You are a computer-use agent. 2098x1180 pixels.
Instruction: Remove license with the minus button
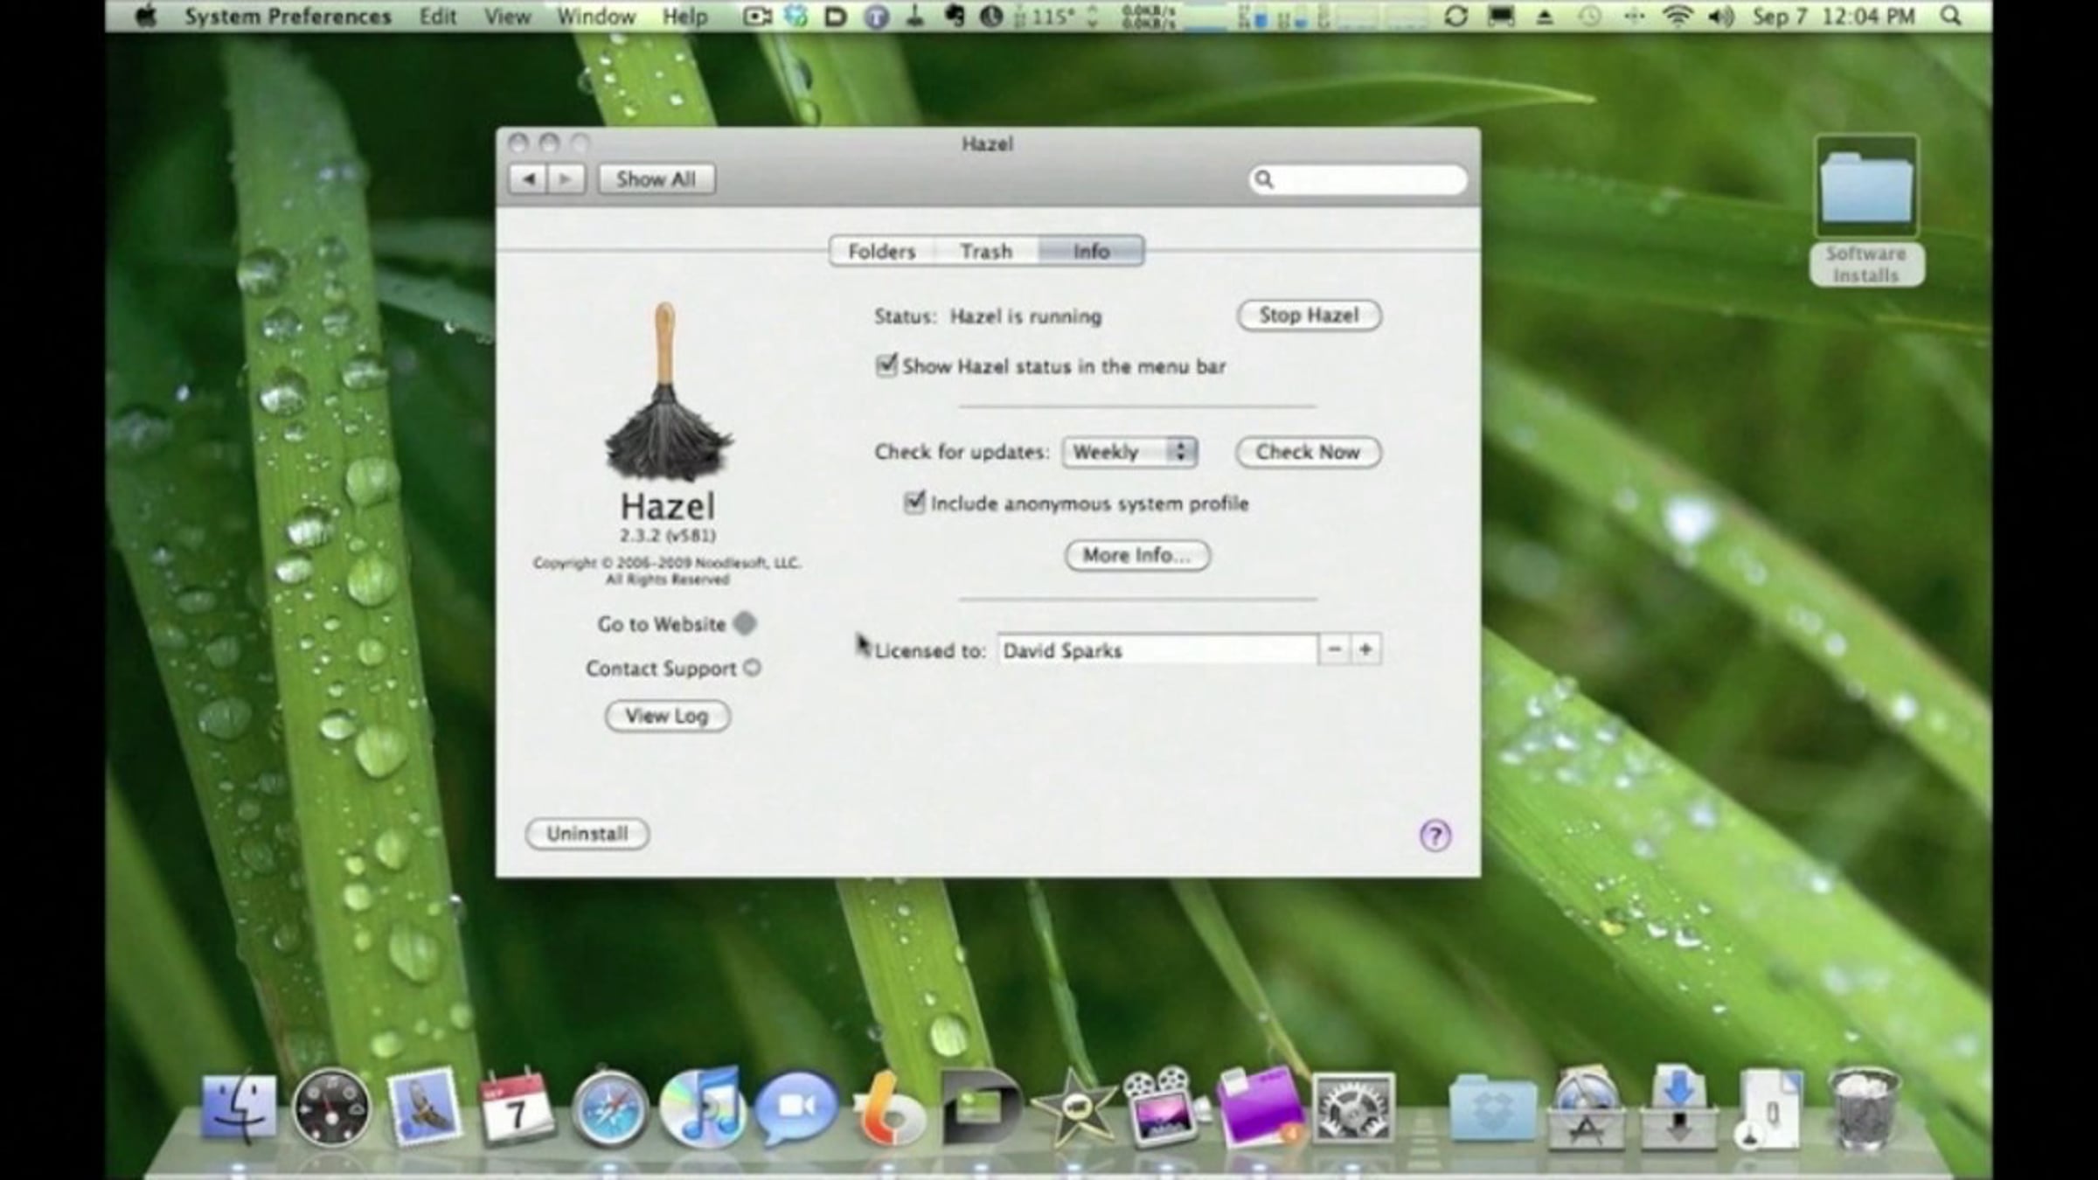coord(1334,649)
